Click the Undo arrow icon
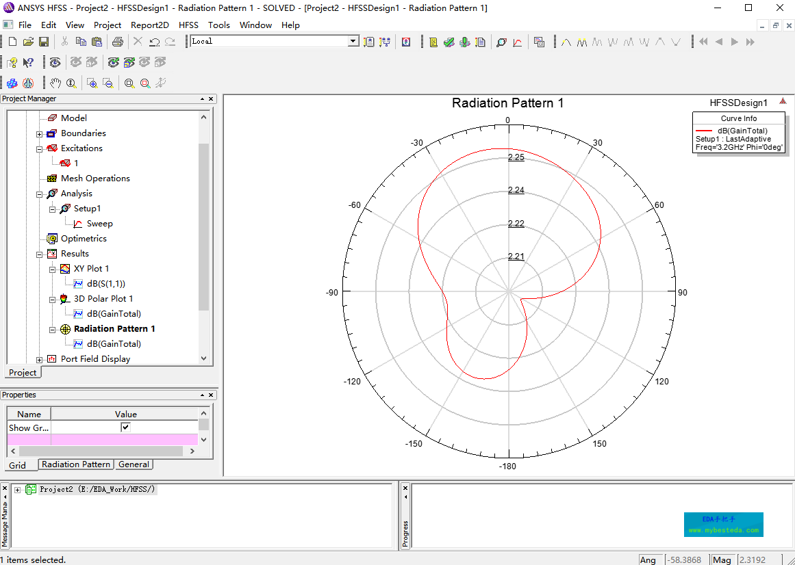Viewport: 795px width, 565px height. pos(154,42)
